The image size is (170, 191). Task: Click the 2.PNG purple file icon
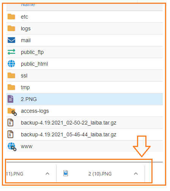(x=10, y=99)
